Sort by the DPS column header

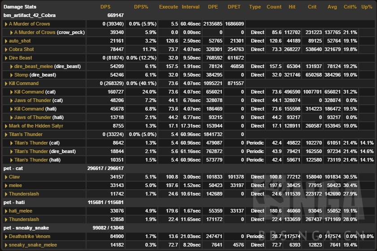point(105,7)
